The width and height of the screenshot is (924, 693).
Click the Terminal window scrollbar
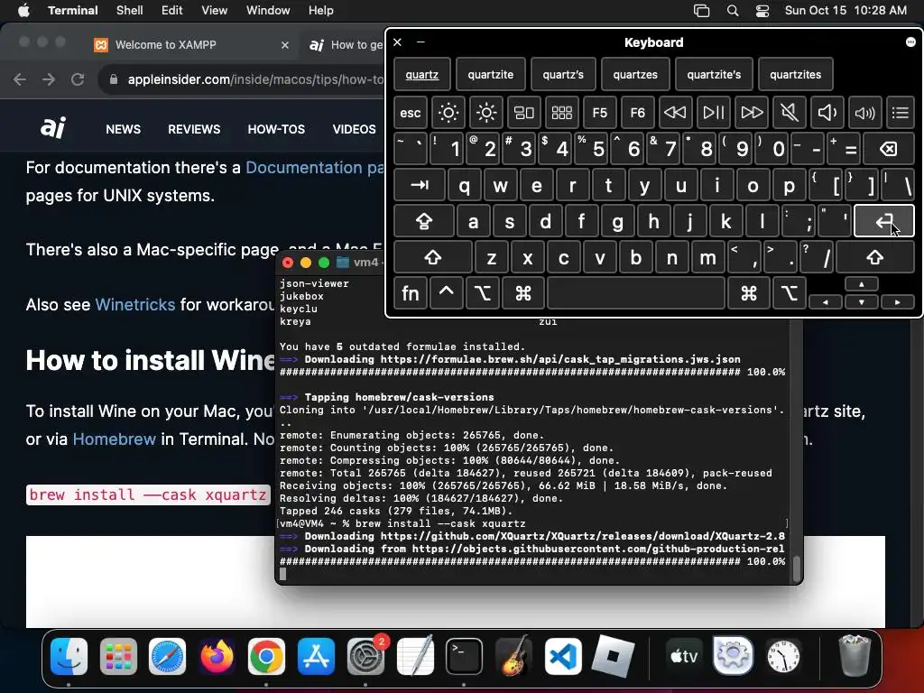point(797,568)
